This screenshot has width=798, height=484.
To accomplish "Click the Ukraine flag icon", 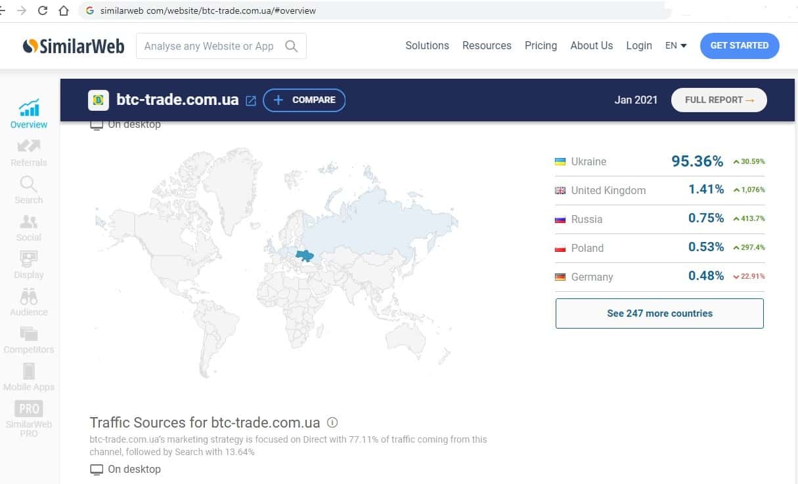I will [560, 161].
